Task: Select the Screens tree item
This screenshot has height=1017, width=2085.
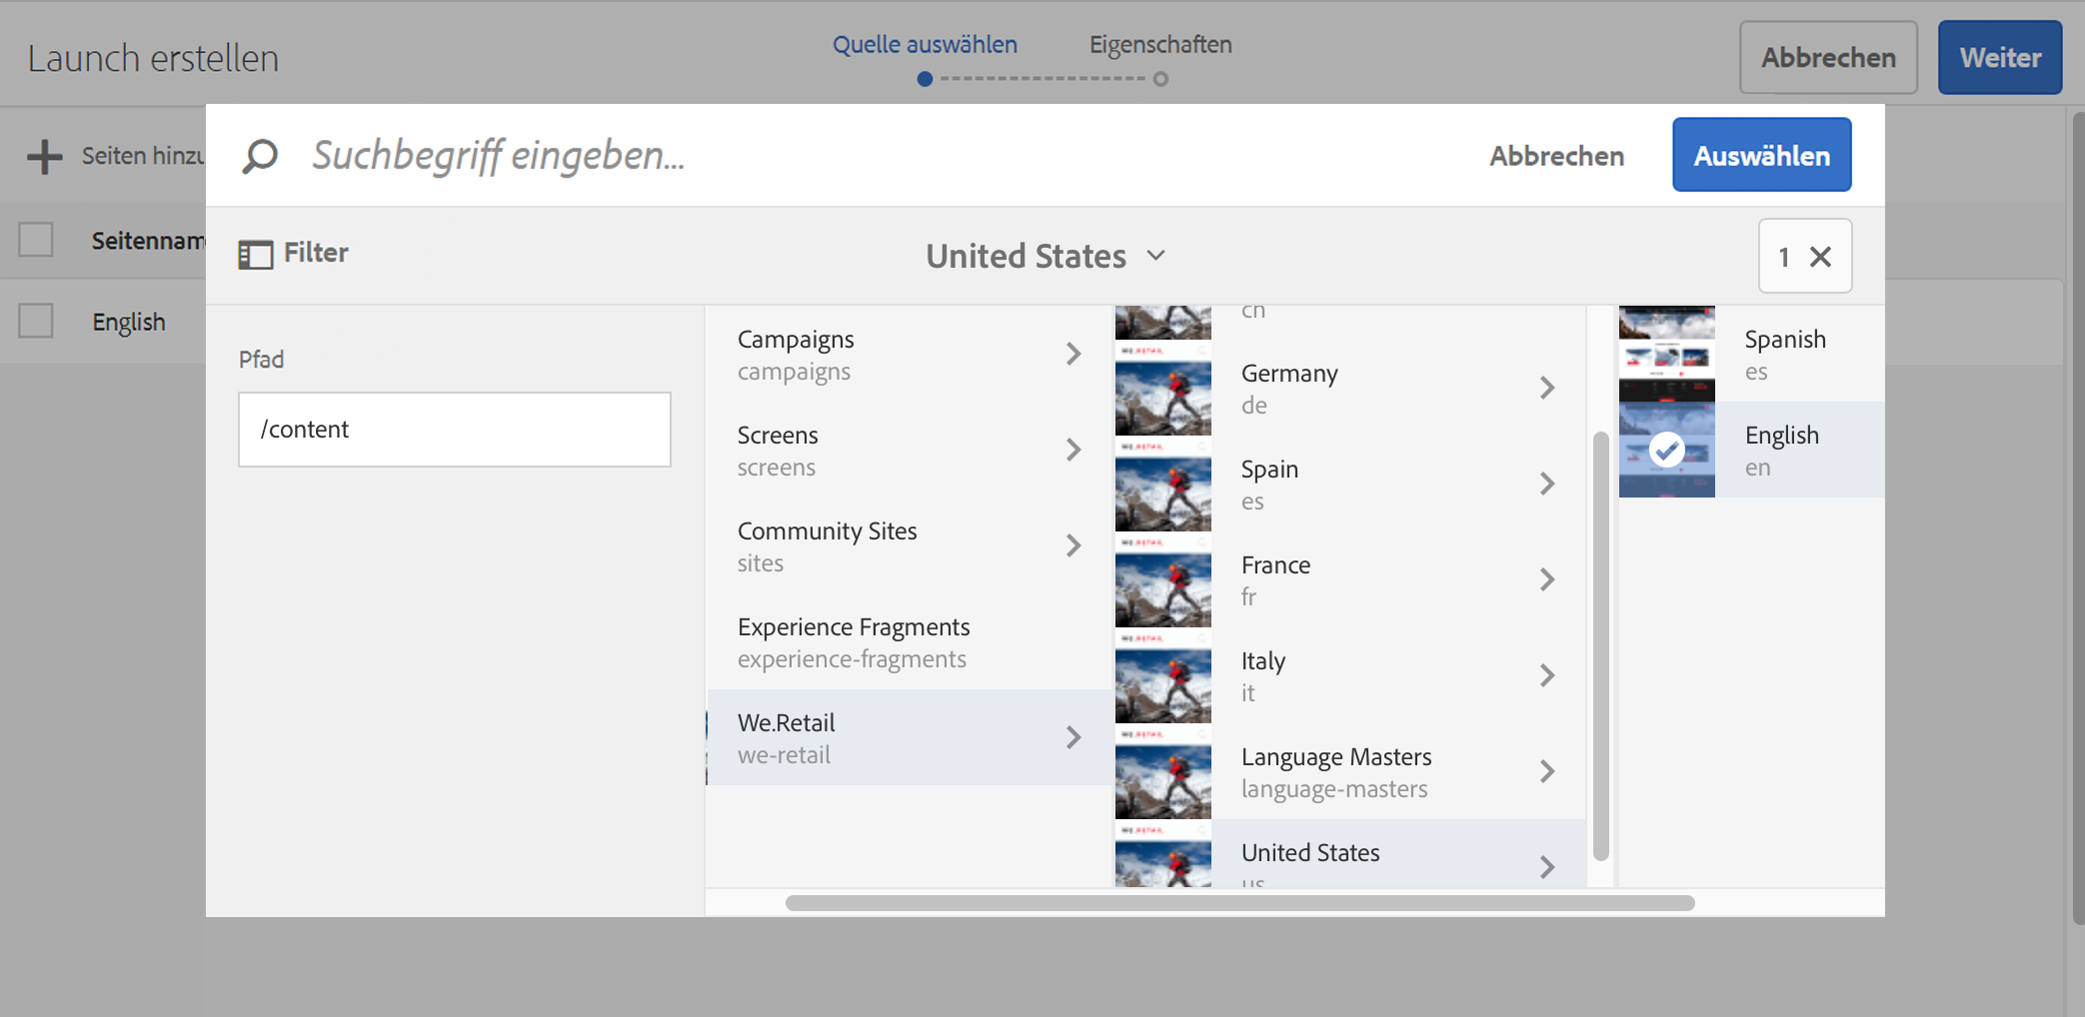Action: (x=909, y=451)
